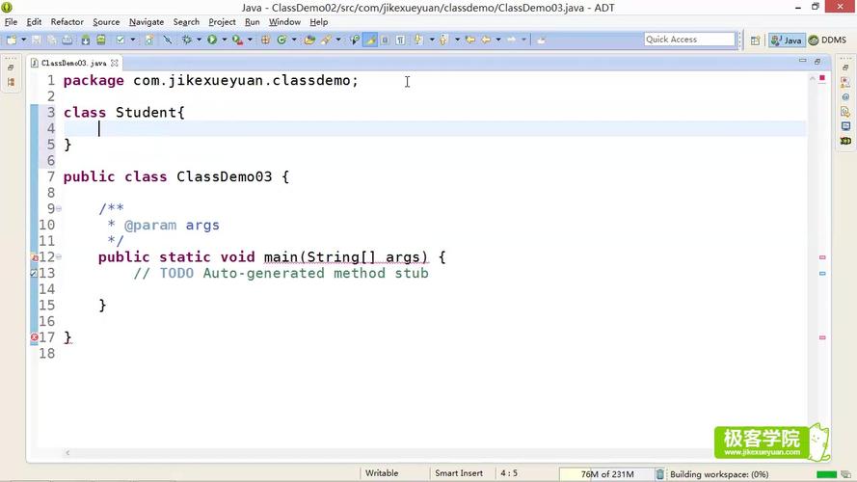Viewport: 857px width, 482px height.
Task: Switch to the DDMS perspective
Action: [827, 40]
